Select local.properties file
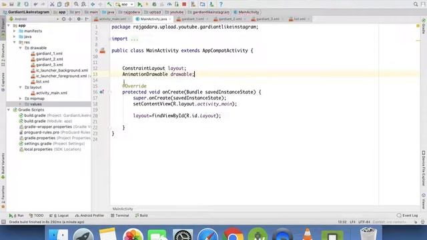This screenshot has height=240, width=427. point(38,149)
